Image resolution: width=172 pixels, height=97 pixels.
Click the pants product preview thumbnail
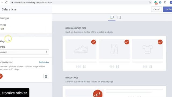(114, 49)
